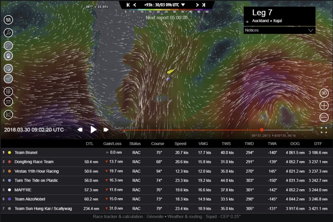Select the purple boat marker on map
Viewport: 333px width, 222px height.
tap(168, 79)
